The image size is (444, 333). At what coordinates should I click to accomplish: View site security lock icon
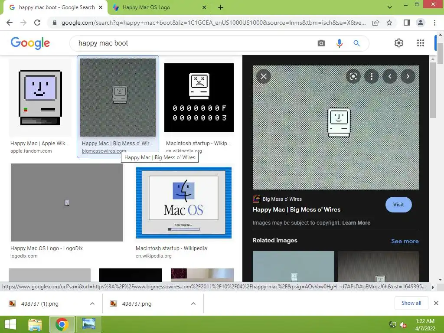click(54, 23)
